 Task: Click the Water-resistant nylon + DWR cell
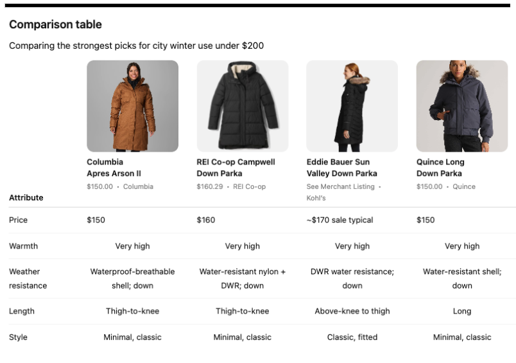(243, 279)
